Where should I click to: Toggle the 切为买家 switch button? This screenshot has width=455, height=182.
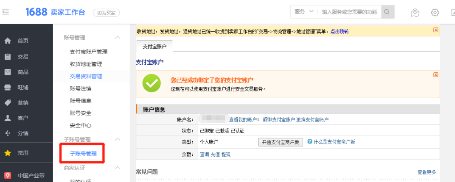(x=106, y=13)
